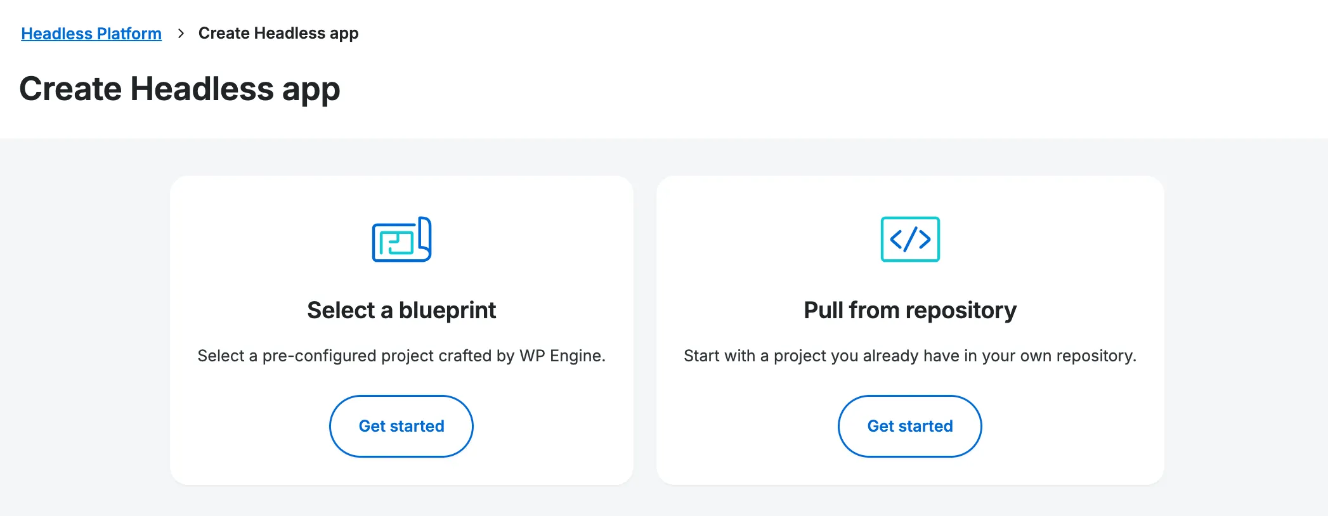Click the "Select a blueprint" heading text
1328x516 pixels.
tap(401, 310)
